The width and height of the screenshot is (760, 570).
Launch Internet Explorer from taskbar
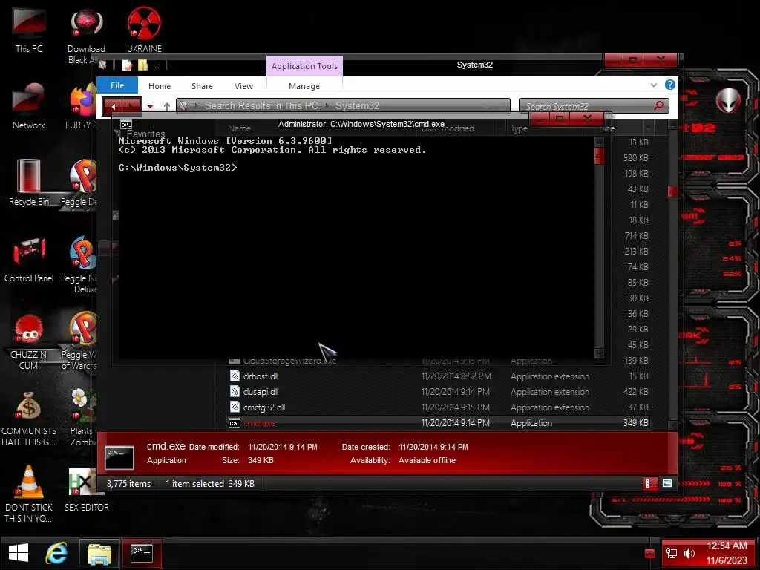[x=56, y=553]
